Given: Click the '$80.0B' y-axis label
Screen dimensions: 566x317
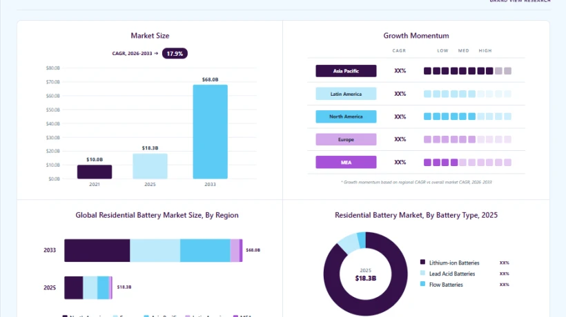Looking at the screenshot, I should point(53,68).
